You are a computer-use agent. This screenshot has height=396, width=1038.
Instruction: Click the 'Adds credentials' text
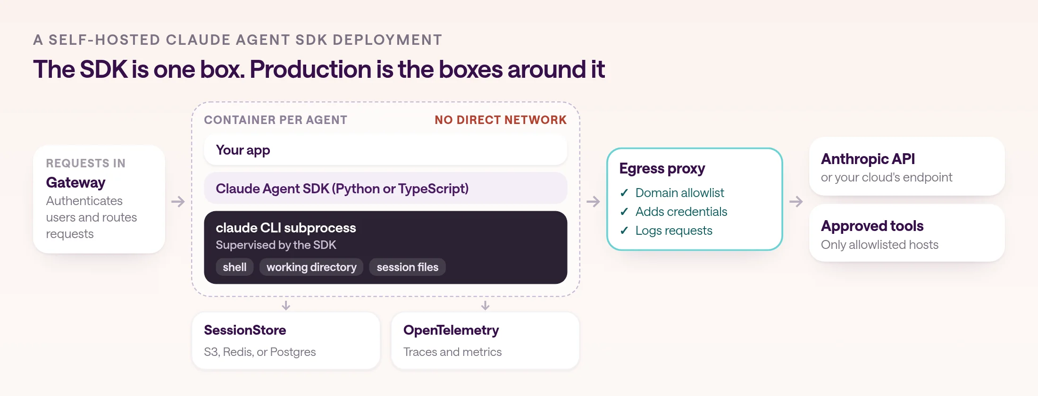click(681, 212)
